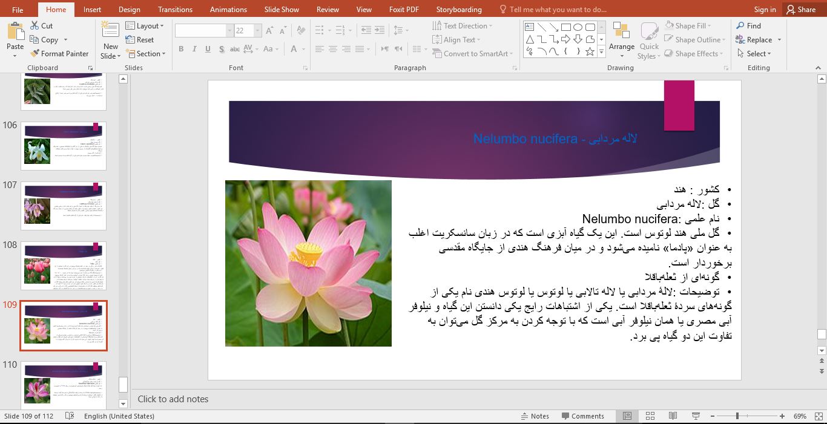The height and width of the screenshot is (424, 827).
Task: Expand the Text Direction options
Action: click(463, 26)
